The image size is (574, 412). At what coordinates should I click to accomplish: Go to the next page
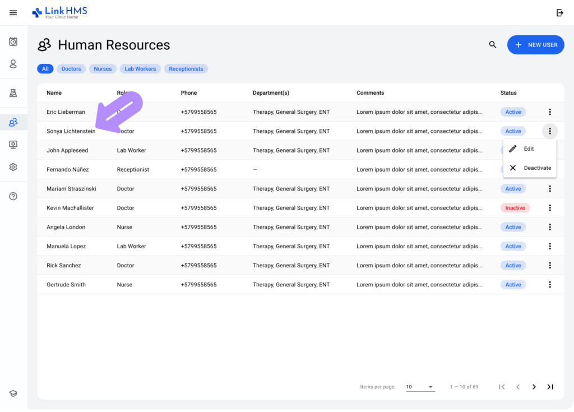pyautogui.click(x=534, y=387)
